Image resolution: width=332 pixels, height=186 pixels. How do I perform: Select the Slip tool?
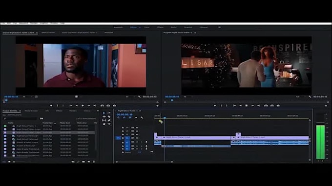pos(104,120)
